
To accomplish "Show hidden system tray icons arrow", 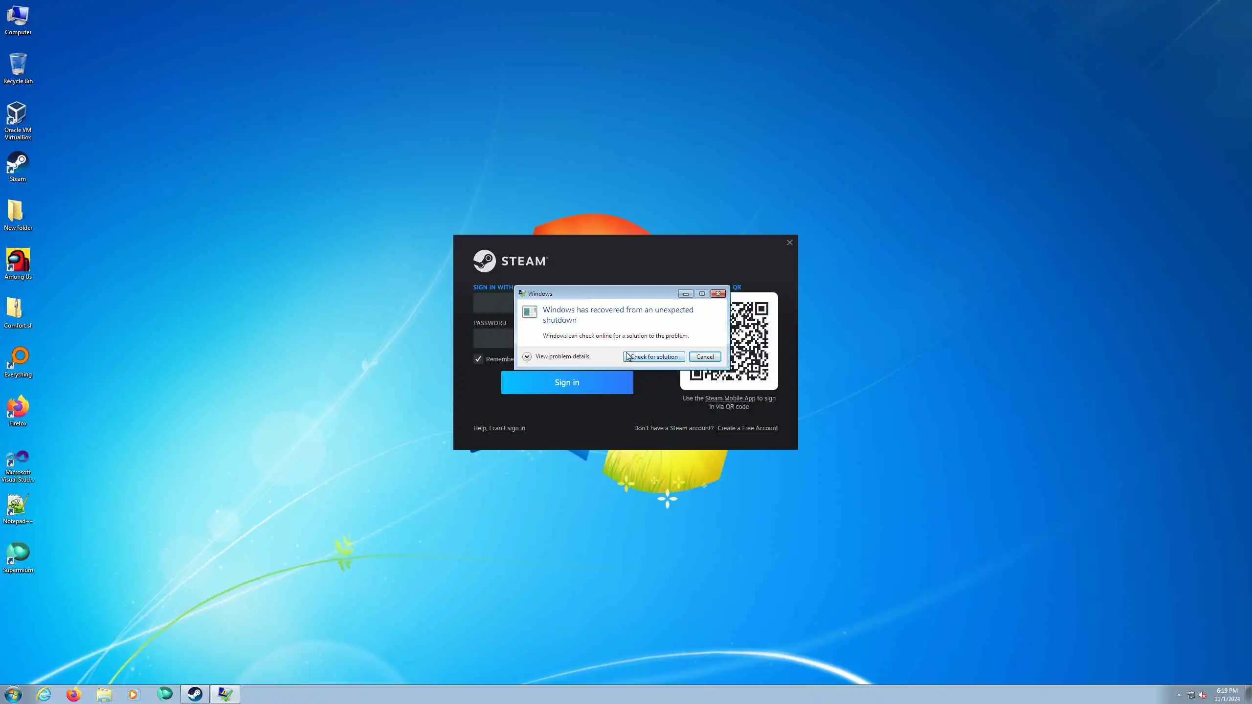I will 1179,695.
